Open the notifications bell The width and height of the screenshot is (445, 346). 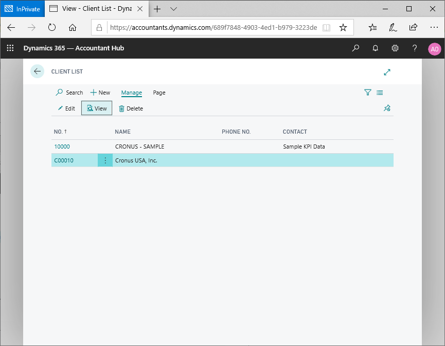pos(376,48)
